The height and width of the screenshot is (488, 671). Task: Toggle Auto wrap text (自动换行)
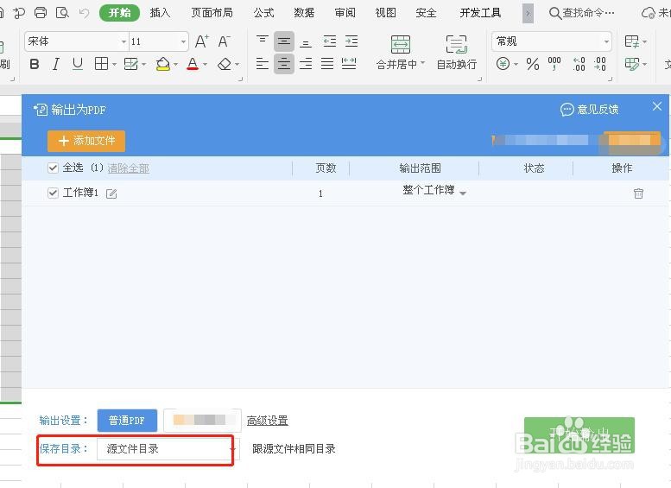457,53
